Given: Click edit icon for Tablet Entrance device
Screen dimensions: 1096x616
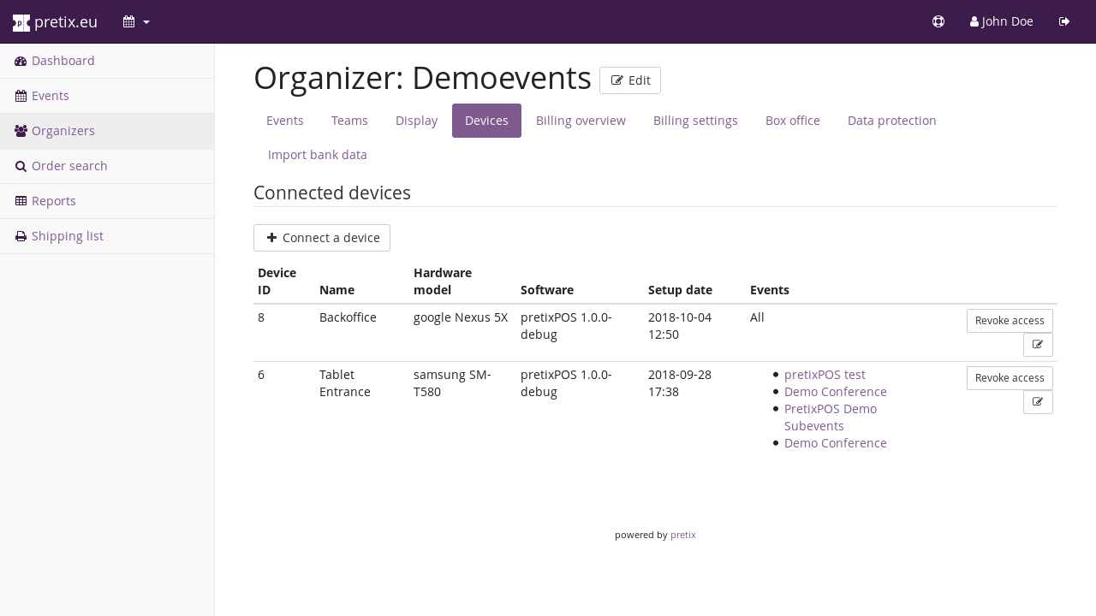Looking at the screenshot, I should point(1037,402).
